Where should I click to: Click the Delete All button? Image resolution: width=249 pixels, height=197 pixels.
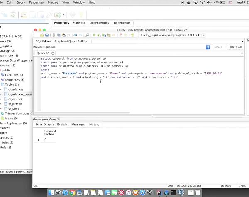tap(234, 47)
